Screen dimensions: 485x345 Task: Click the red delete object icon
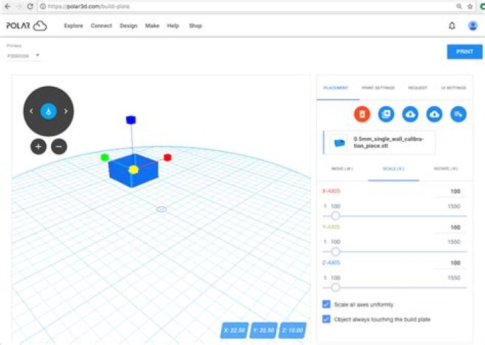click(362, 114)
